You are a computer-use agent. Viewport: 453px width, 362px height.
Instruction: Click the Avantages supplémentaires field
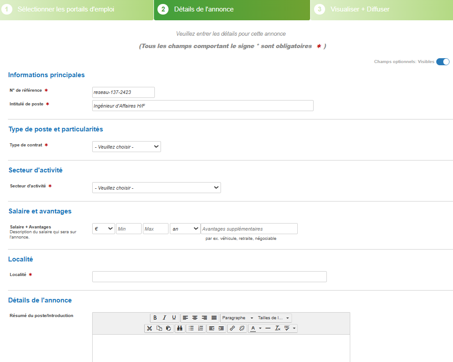point(249,229)
